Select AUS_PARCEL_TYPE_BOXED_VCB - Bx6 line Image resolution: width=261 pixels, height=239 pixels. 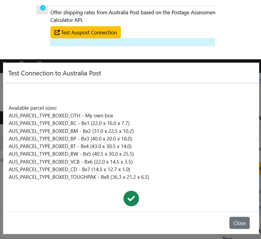click(70, 162)
